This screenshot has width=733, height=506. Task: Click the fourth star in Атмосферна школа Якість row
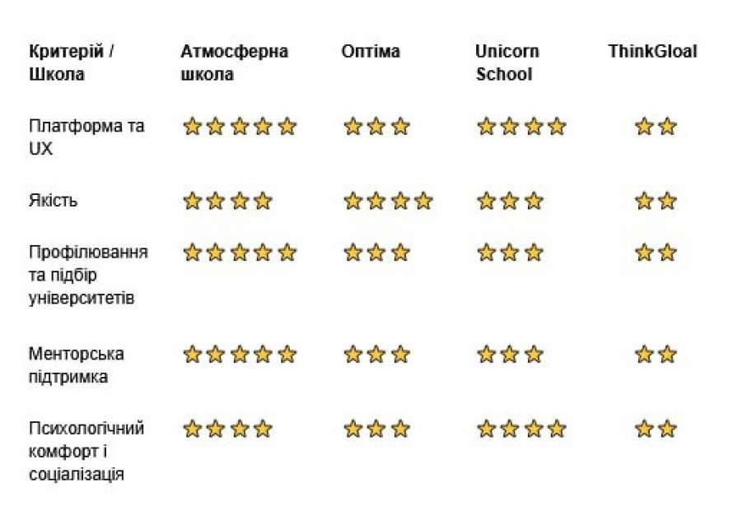(x=263, y=201)
